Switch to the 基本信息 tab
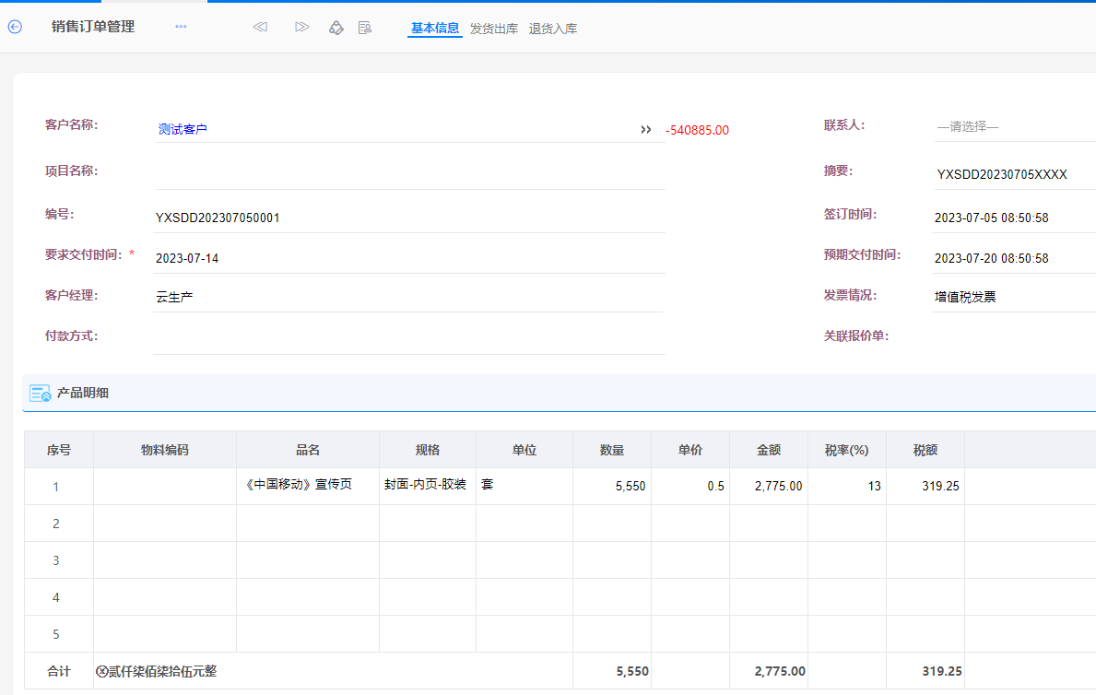The width and height of the screenshot is (1096, 695). coord(435,28)
